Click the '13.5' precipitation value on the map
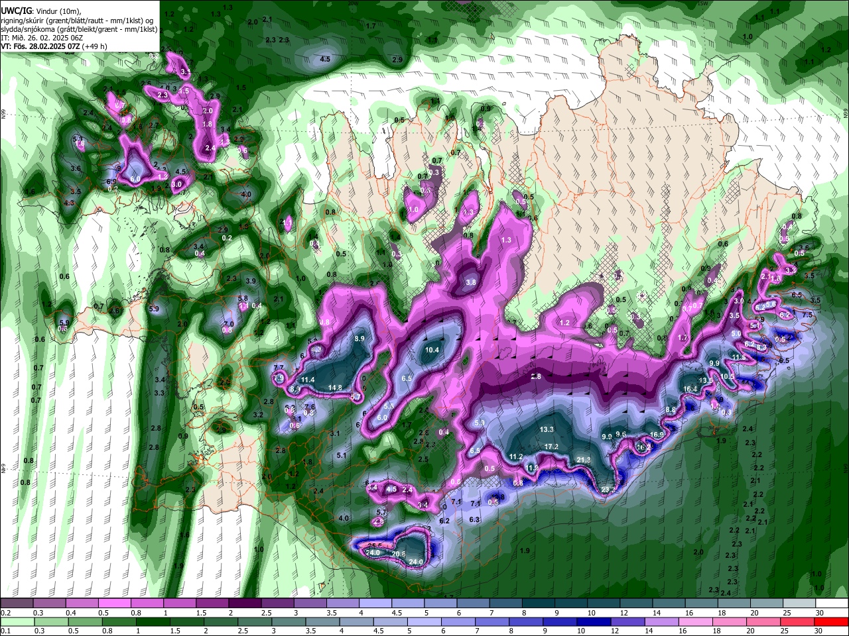849x636 pixels. (x=706, y=381)
